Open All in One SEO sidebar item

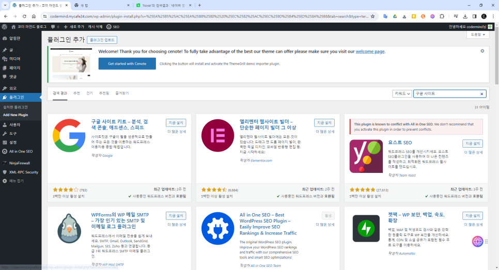21,151
